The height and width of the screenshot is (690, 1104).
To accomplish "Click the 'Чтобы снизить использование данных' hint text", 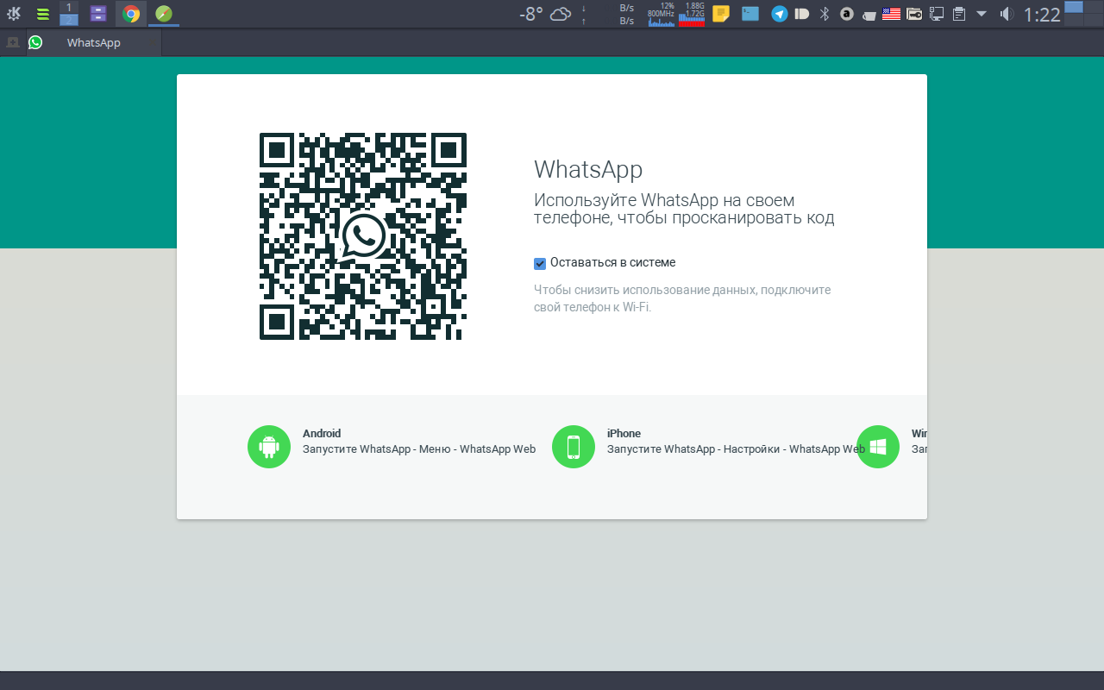I will click(x=682, y=298).
